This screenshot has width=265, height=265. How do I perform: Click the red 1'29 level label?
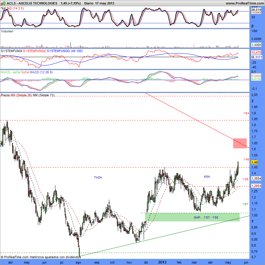245,179
